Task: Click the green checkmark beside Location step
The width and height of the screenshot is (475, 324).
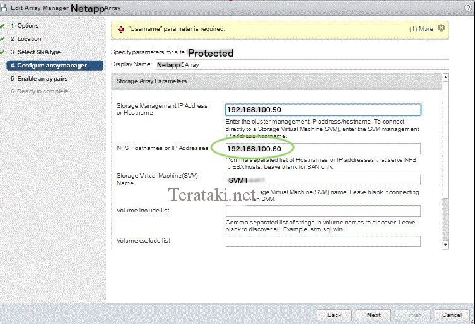Action: 3,38
